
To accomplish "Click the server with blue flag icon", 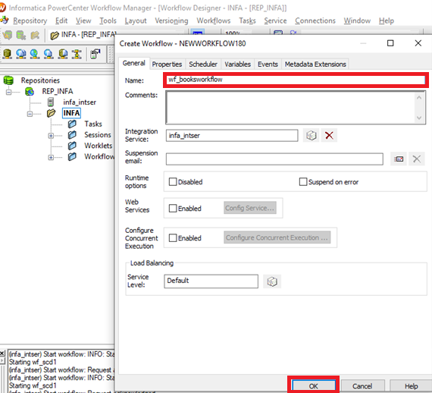I will pyautogui.click(x=95, y=54).
